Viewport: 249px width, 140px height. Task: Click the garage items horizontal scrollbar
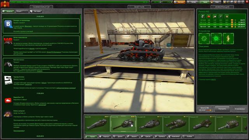point(124,133)
